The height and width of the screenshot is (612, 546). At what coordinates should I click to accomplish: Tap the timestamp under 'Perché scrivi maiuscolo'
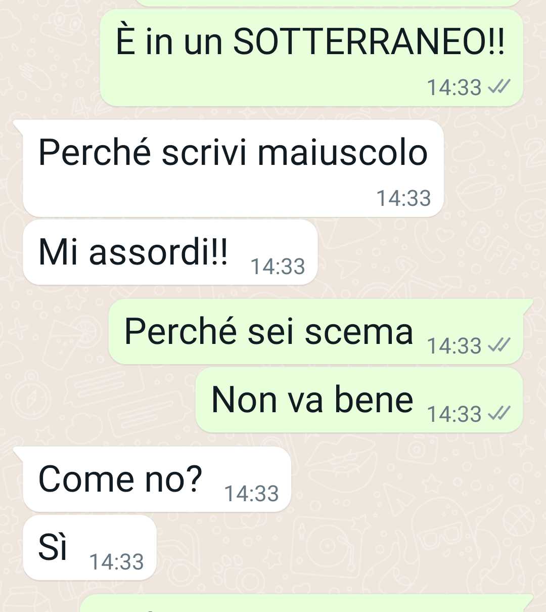(403, 198)
